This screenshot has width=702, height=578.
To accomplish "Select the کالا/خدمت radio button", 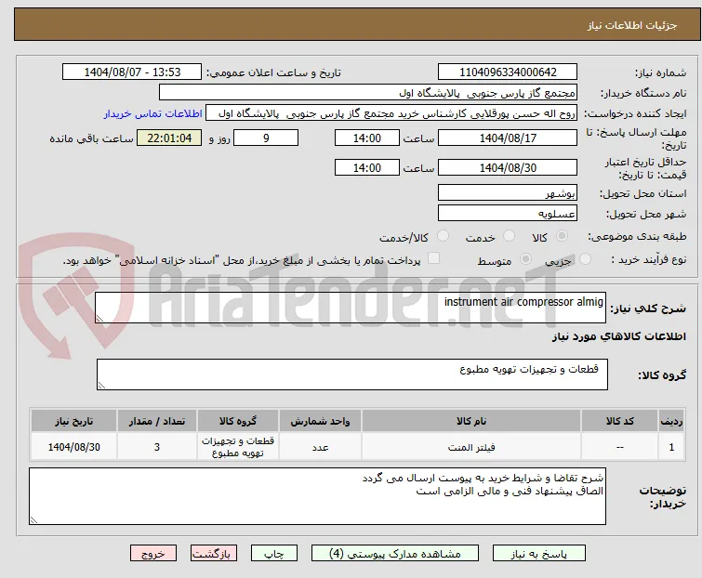I will 443,236.
